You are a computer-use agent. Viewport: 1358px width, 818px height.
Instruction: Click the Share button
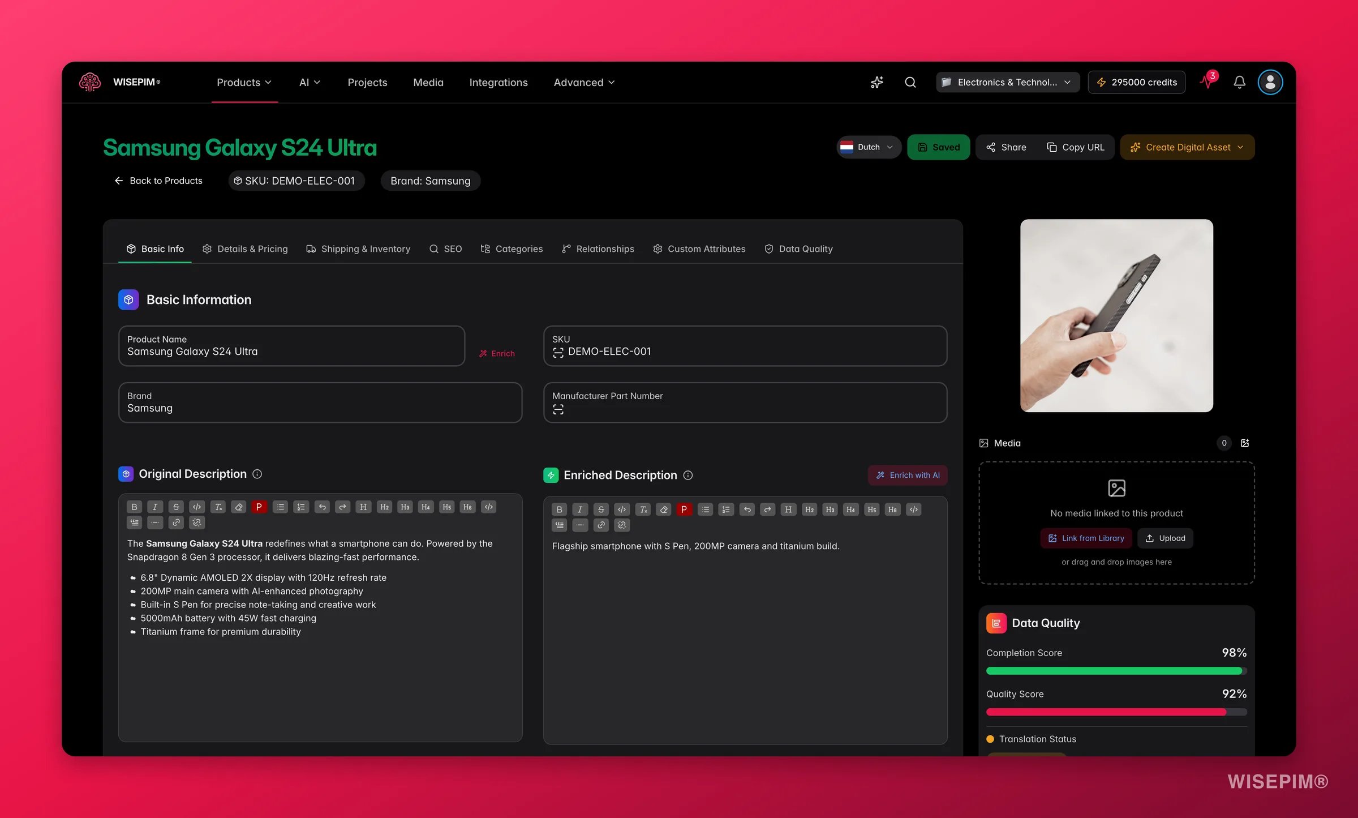[x=1007, y=147]
